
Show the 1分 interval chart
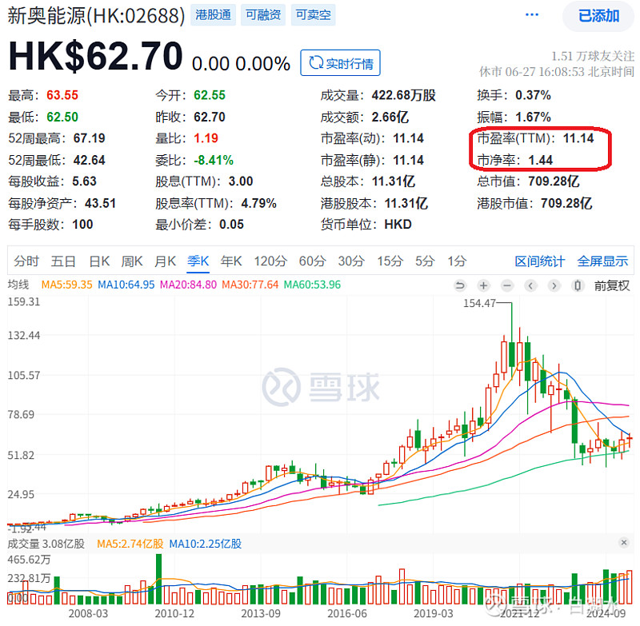(457, 261)
